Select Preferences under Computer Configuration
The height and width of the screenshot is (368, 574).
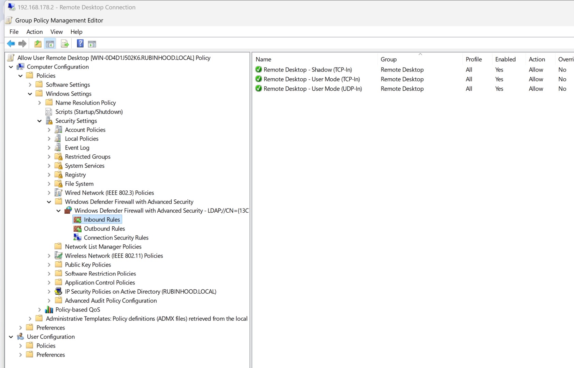click(x=51, y=328)
